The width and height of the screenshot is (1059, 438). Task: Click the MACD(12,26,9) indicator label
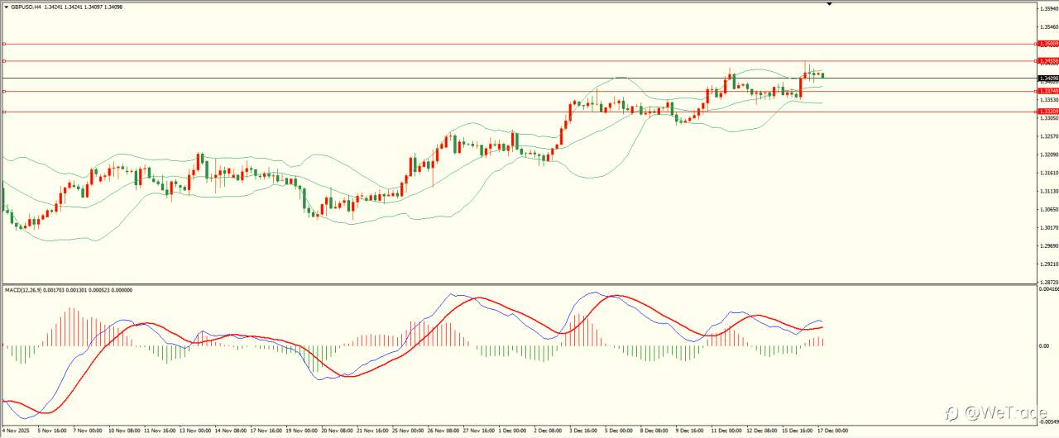click(x=22, y=290)
